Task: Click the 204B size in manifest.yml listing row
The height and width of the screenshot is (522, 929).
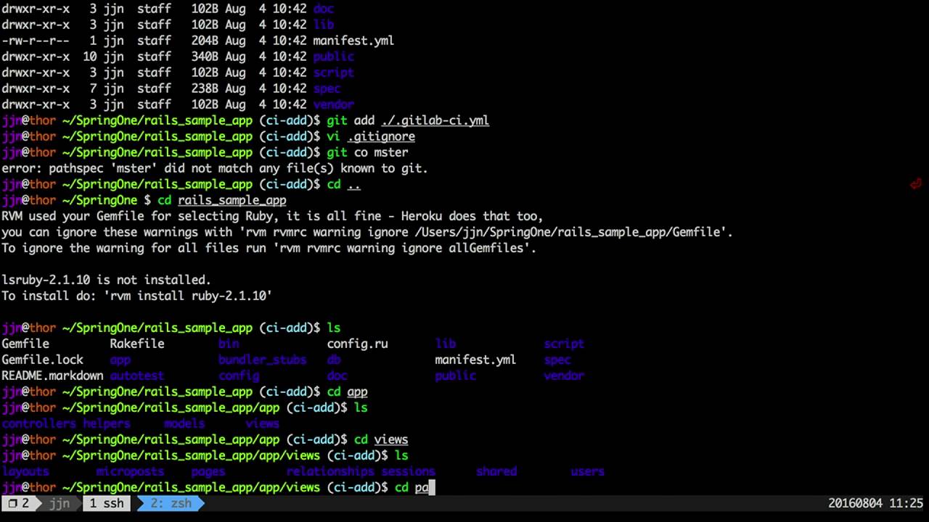Action: click(205, 41)
